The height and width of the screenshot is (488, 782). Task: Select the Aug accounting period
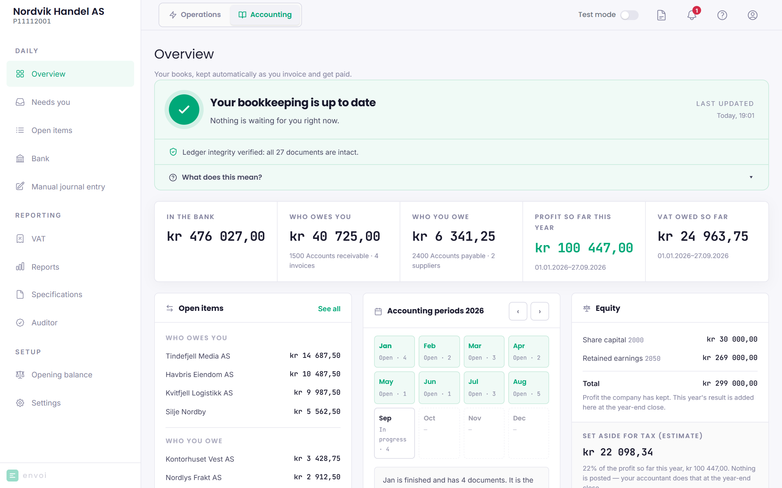point(529,388)
